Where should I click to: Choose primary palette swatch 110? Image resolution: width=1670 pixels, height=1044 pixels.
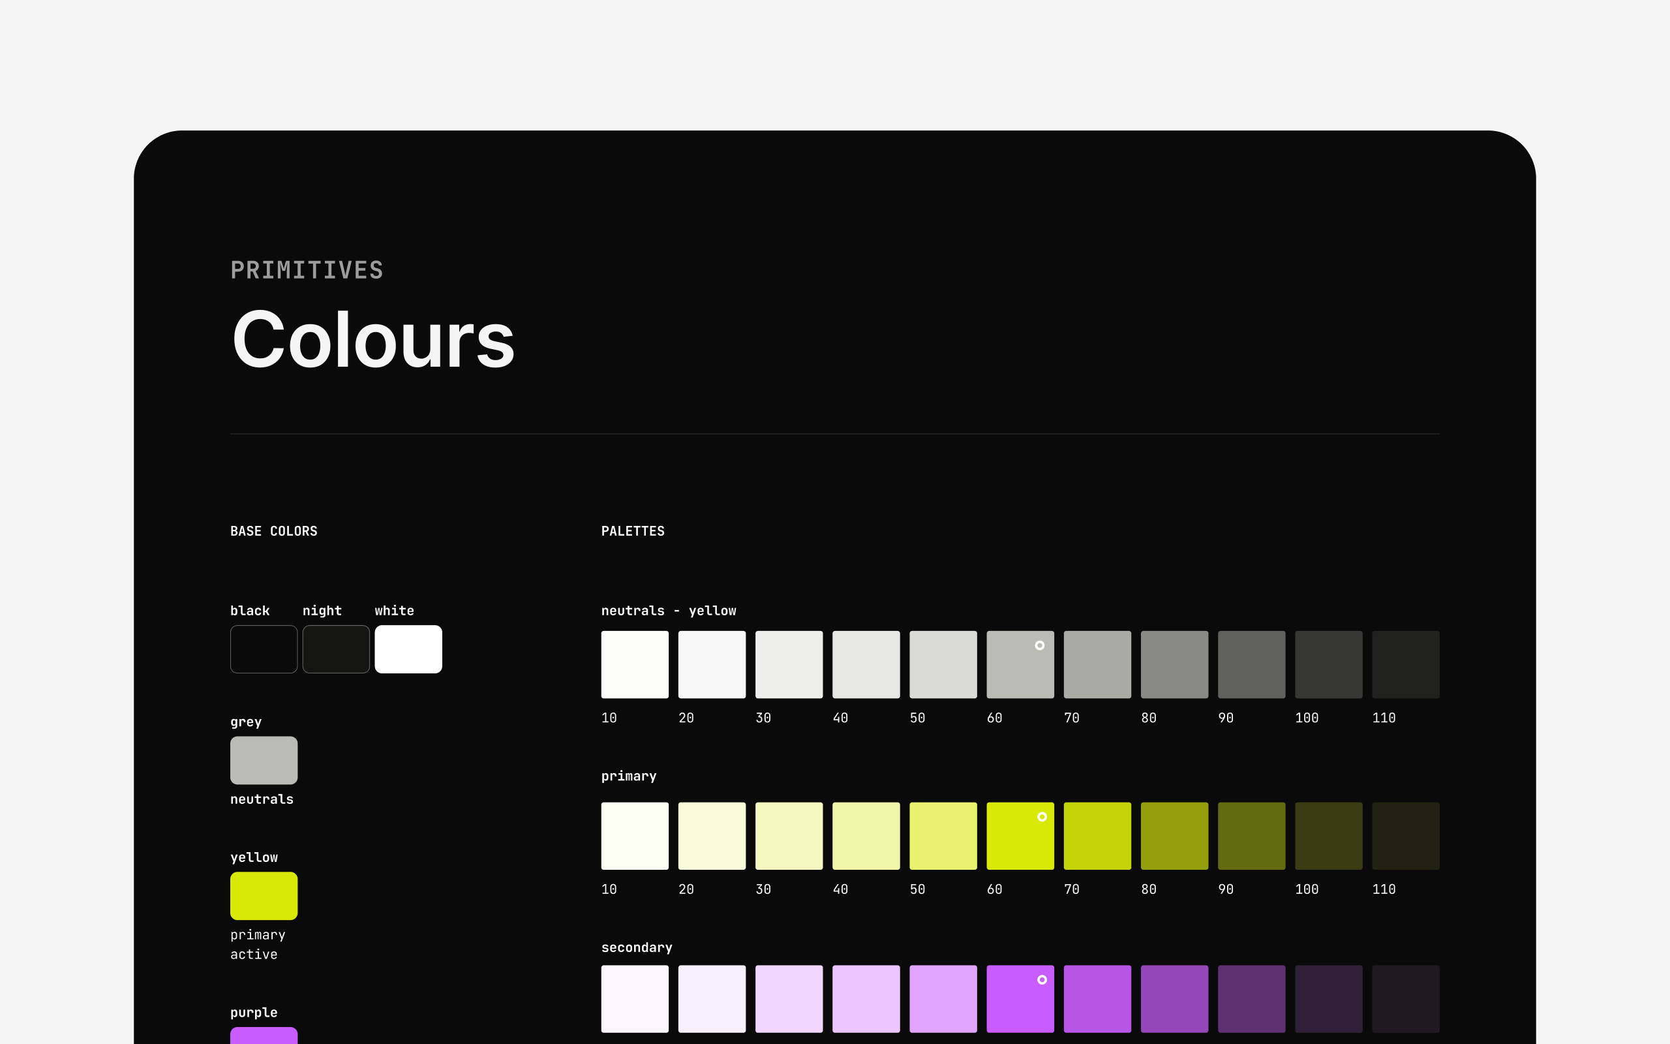coord(1406,835)
